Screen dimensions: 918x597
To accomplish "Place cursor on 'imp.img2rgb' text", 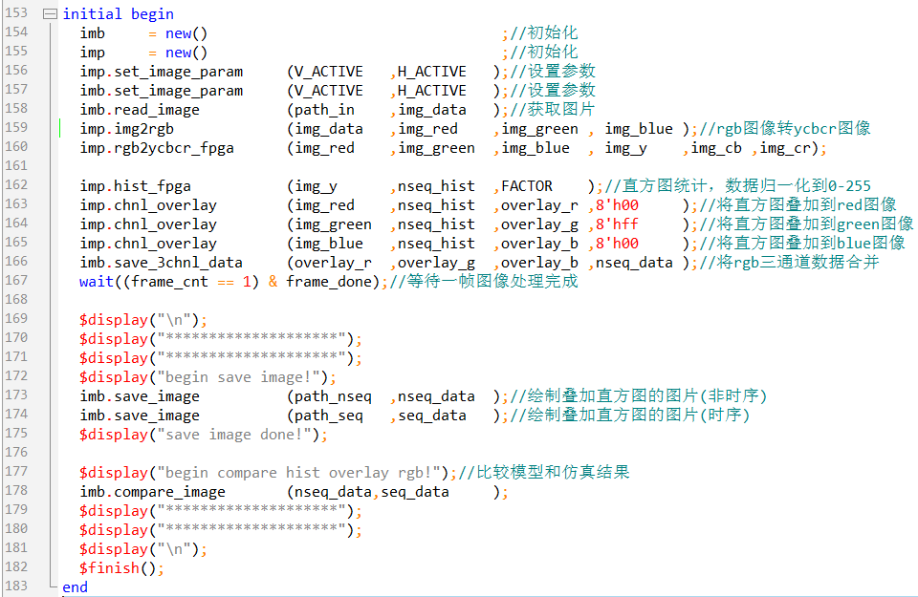I will point(127,129).
